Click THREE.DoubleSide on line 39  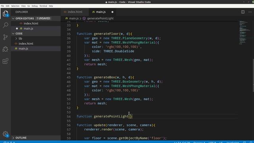119,51
